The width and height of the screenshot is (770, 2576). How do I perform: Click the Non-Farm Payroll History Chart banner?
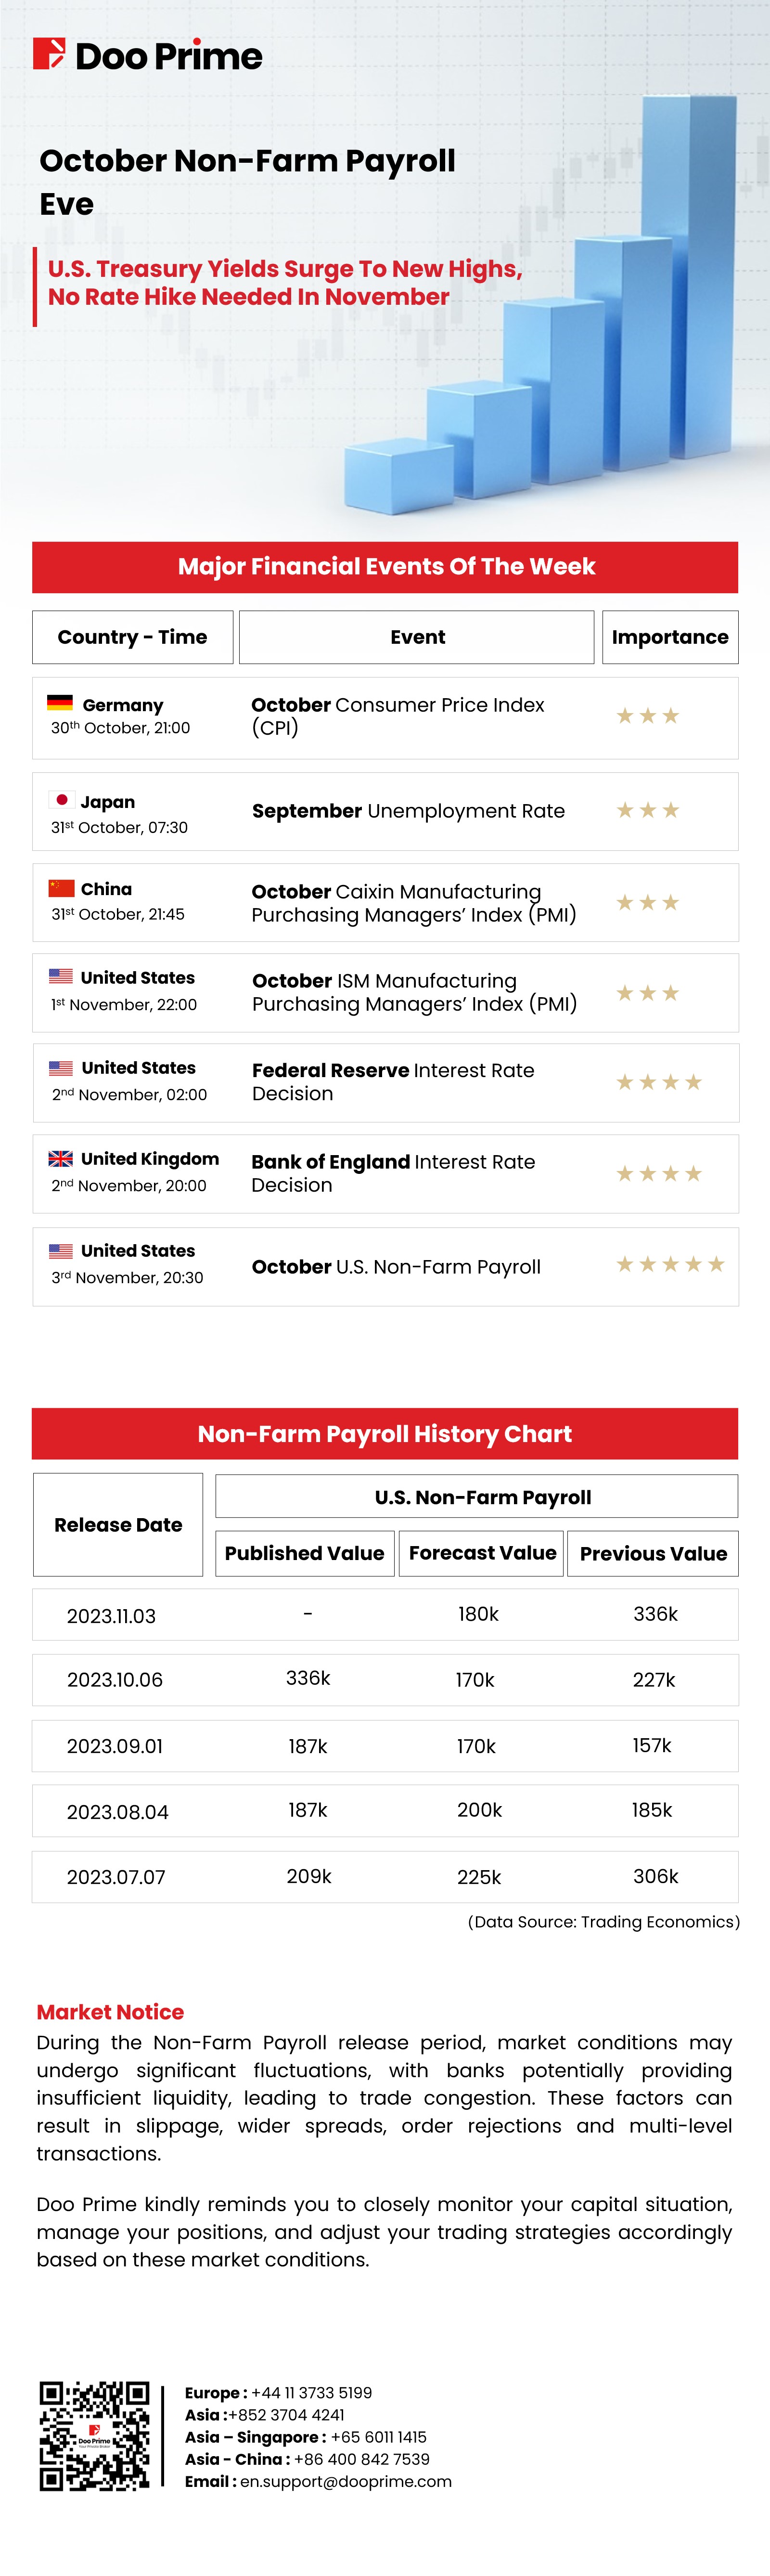385,1434
